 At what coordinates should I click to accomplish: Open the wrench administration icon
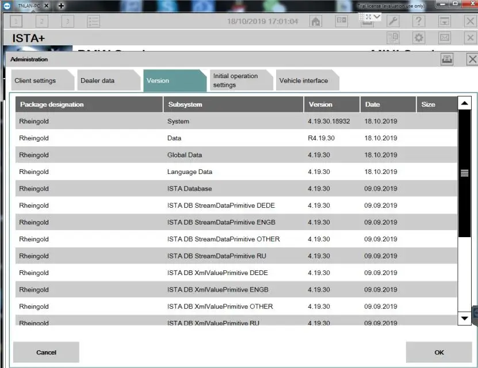pos(393,21)
